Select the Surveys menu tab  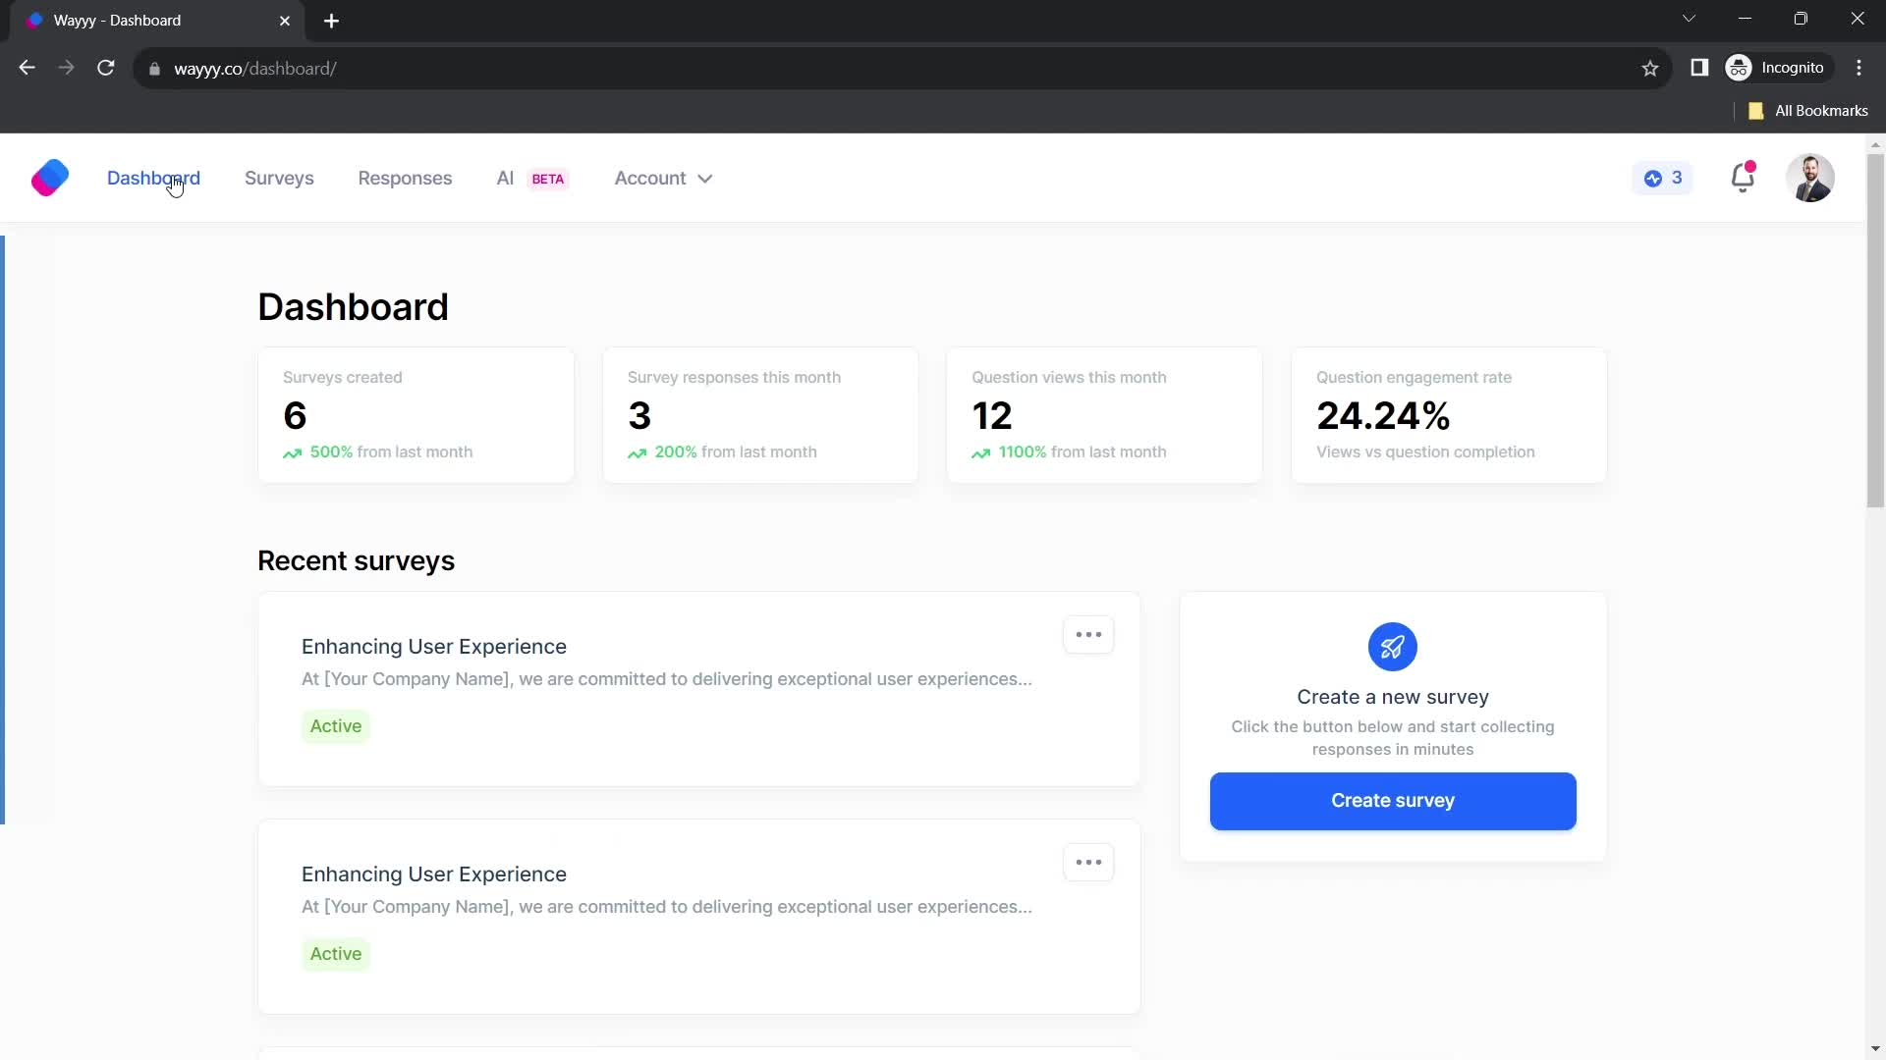pos(280,178)
